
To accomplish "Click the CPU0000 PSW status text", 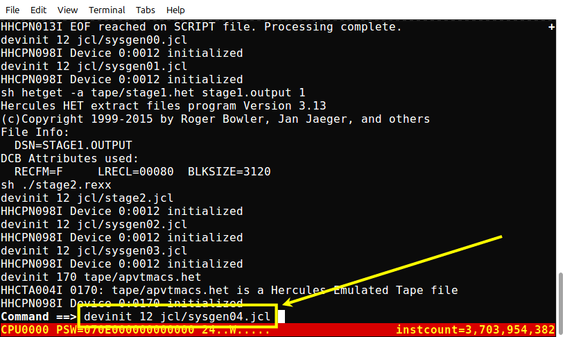I will [x=135, y=329].
